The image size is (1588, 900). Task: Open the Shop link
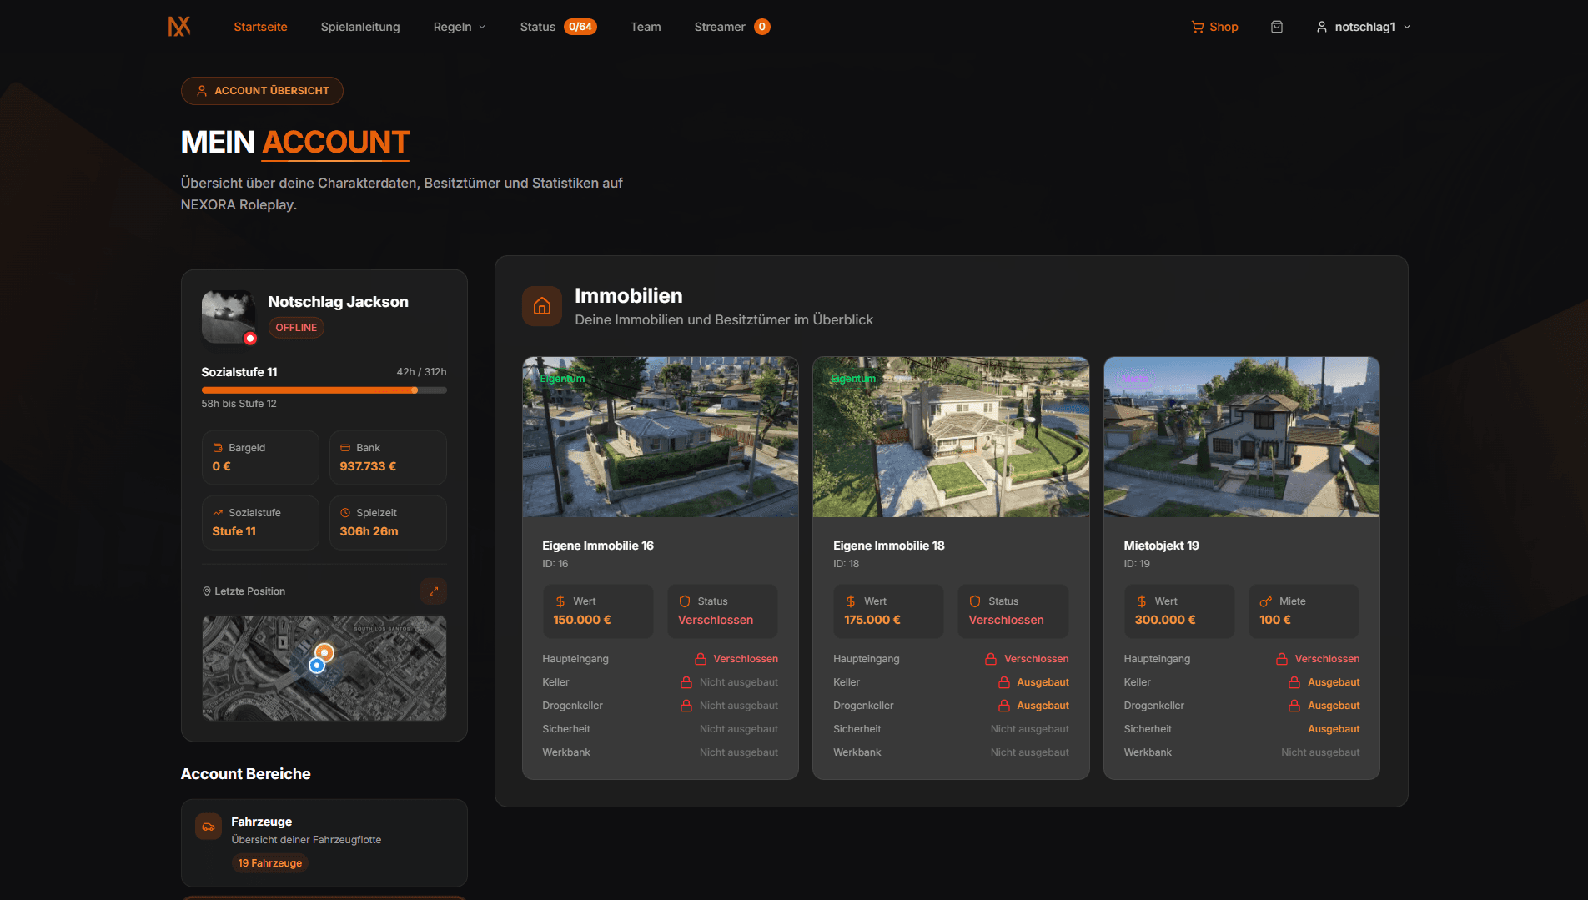click(1214, 27)
